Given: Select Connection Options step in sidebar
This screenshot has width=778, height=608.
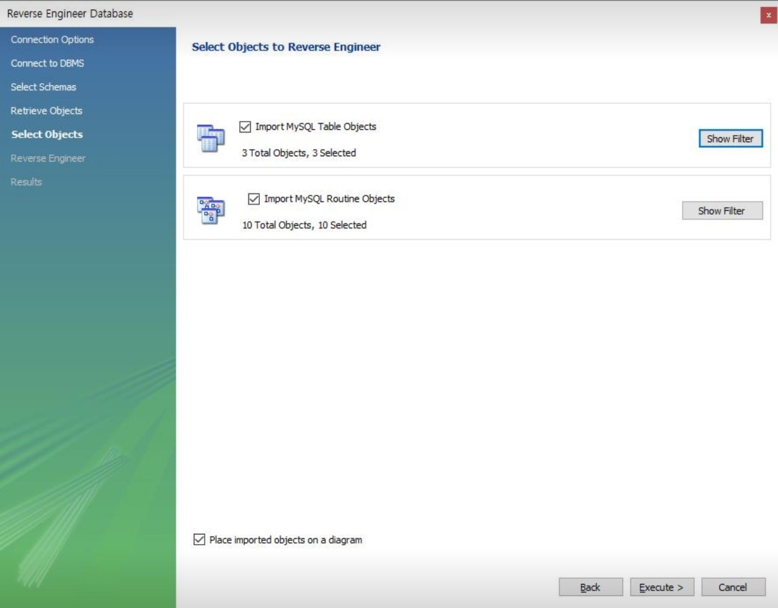Looking at the screenshot, I should click(52, 39).
